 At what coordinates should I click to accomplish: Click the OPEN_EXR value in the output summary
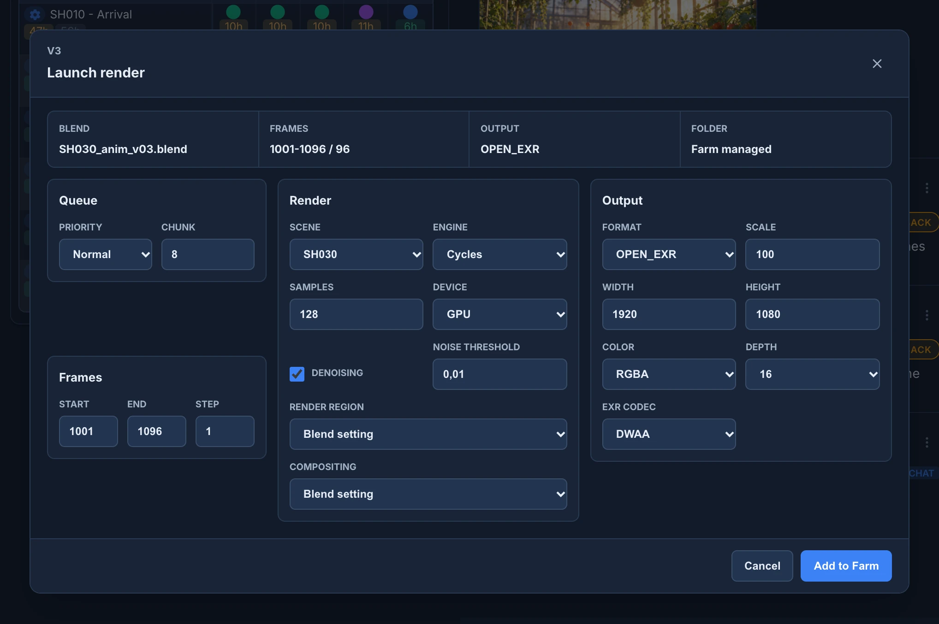pyautogui.click(x=510, y=149)
